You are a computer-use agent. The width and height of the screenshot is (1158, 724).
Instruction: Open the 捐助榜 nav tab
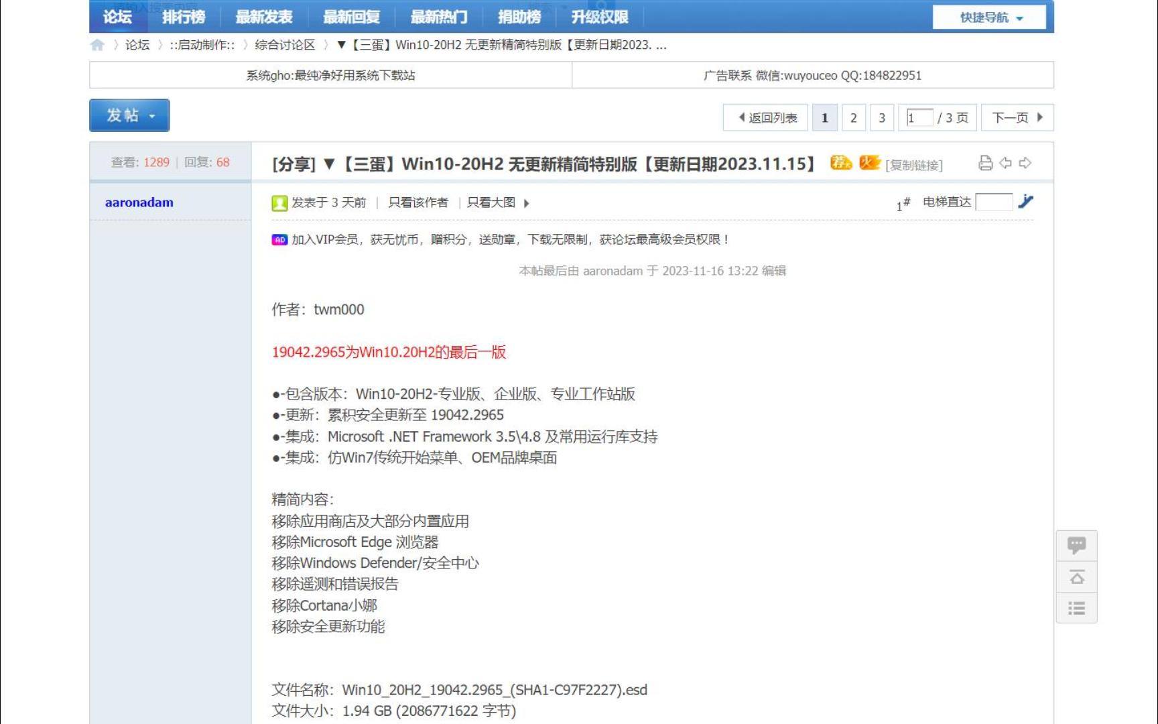click(x=519, y=17)
